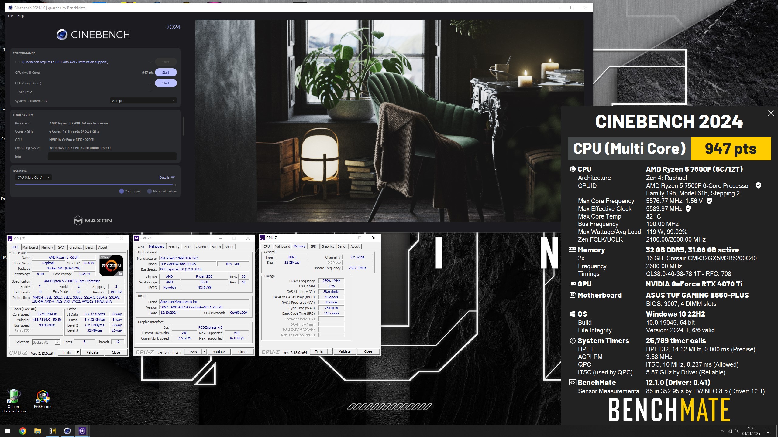Open the Cinebench File menu
The width and height of the screenshot is (778, 437).
point(10,16)
